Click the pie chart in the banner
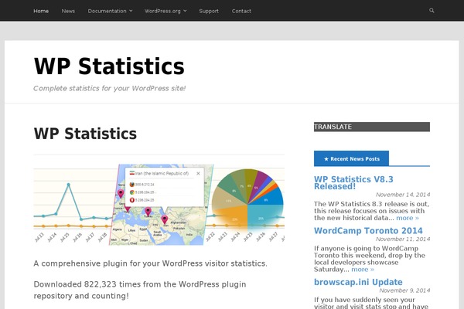464x309 pixels. (247, 200)
